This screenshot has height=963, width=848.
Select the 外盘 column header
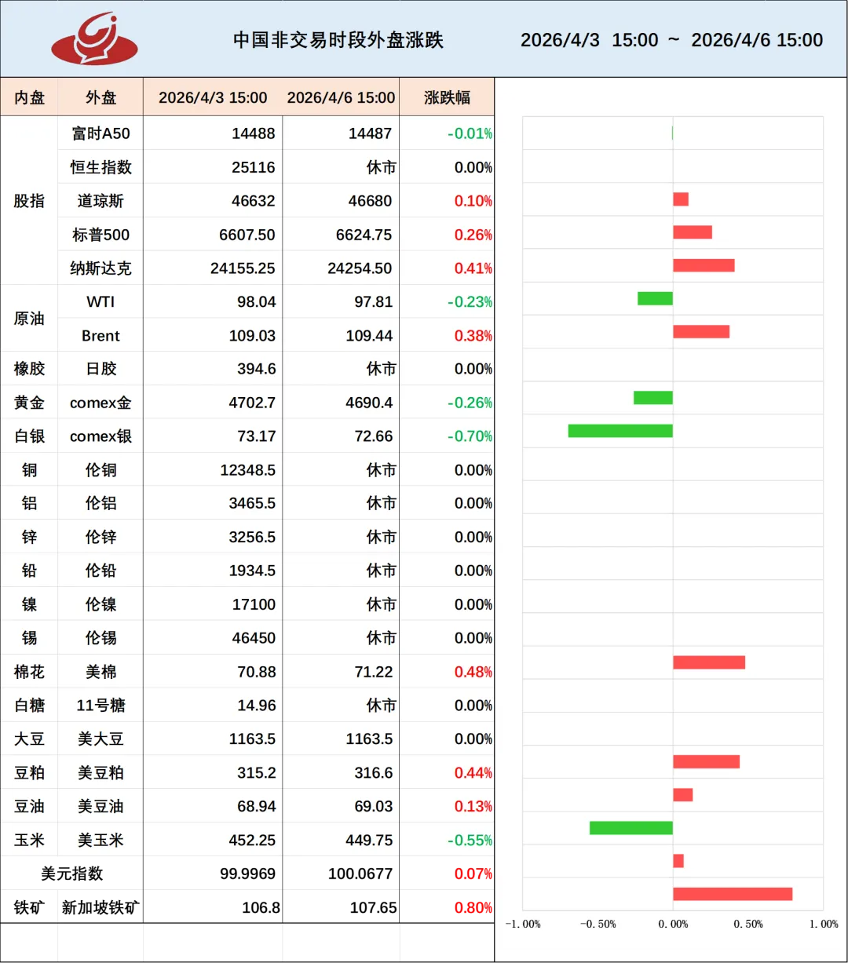pyautogui.click(x=101, y=98)
